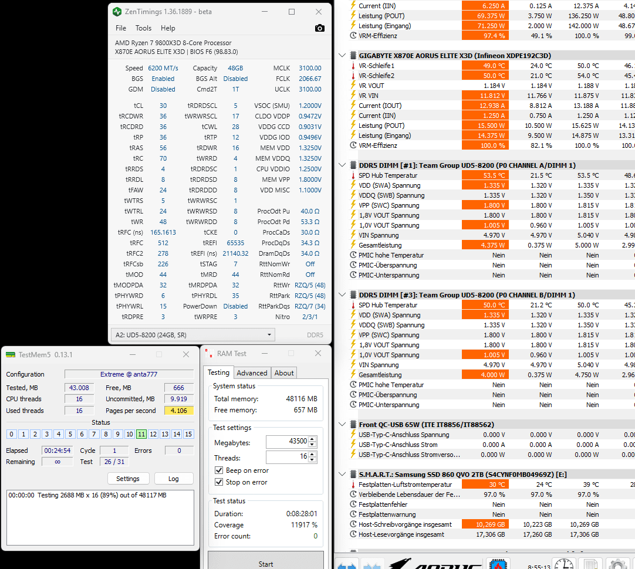
Task: Click the tCL value 30 in ZenTimings
Action: 163,106
